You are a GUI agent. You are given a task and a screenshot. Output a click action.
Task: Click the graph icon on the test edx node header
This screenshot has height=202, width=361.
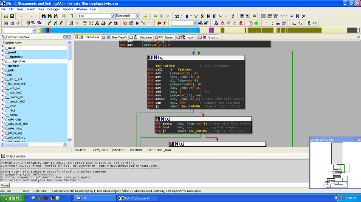click(x=168, y=119)
